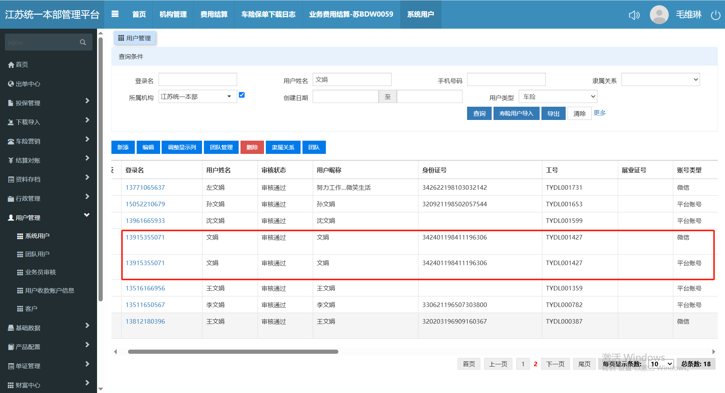Open the 隶属关系 dropdown
Screen dimensions: 725x393
pos(660,80)
